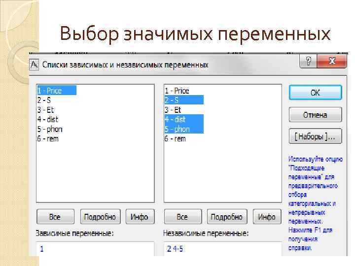
Task: Click the Отмена button
Action: pos(315,115)
